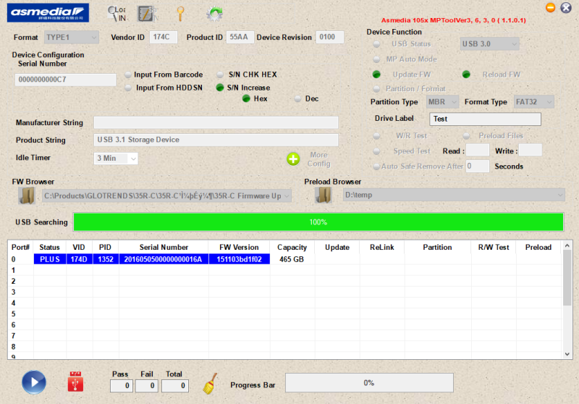The image size is (579, 404).
Task: Open the FW Browser folder icon
Action: pyautogui.click(x=27, y=195)
